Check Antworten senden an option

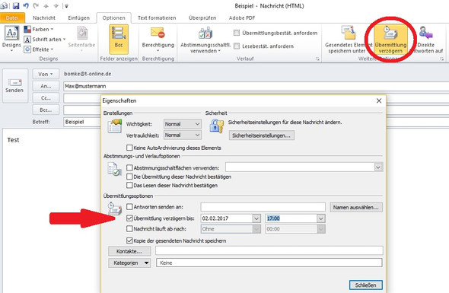pos(129,207)
